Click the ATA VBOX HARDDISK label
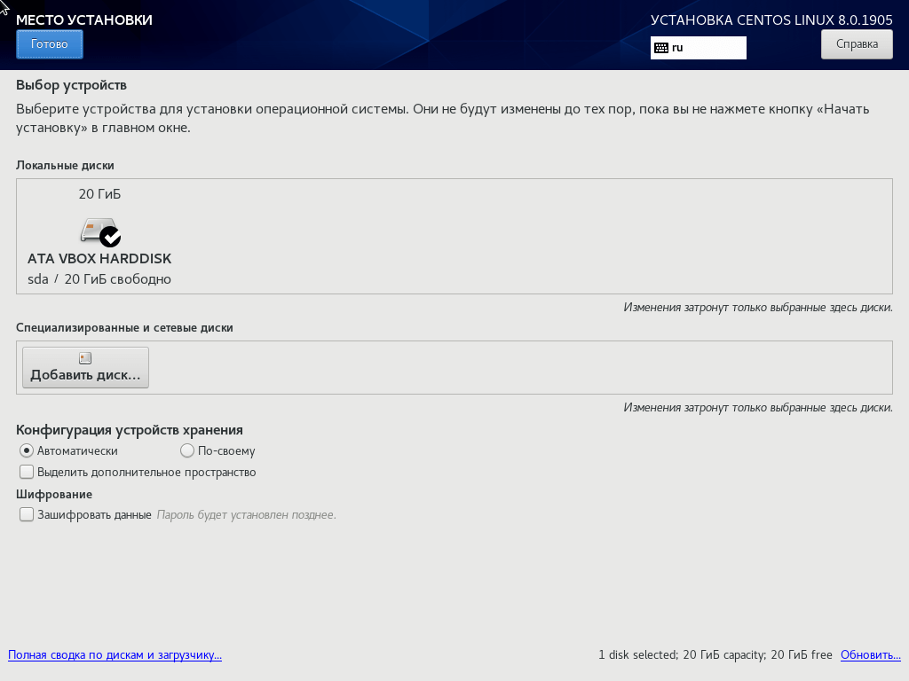909x681 pixels. click(99, 259)
